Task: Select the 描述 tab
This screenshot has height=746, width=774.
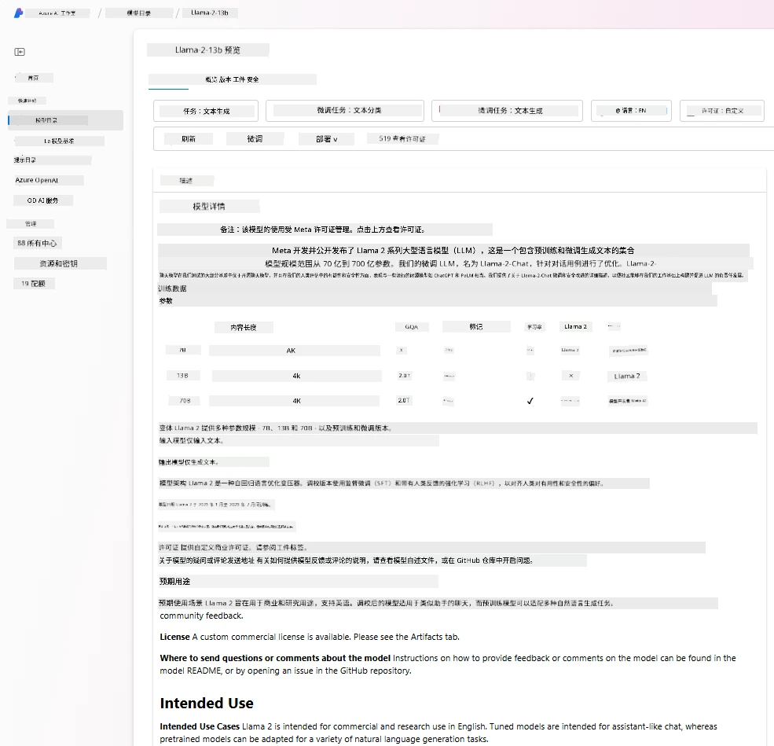Action: tap(186, 181)
